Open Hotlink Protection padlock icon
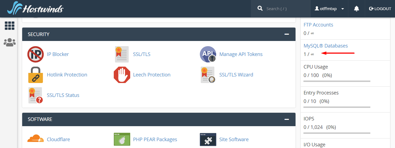 [36, 75]
